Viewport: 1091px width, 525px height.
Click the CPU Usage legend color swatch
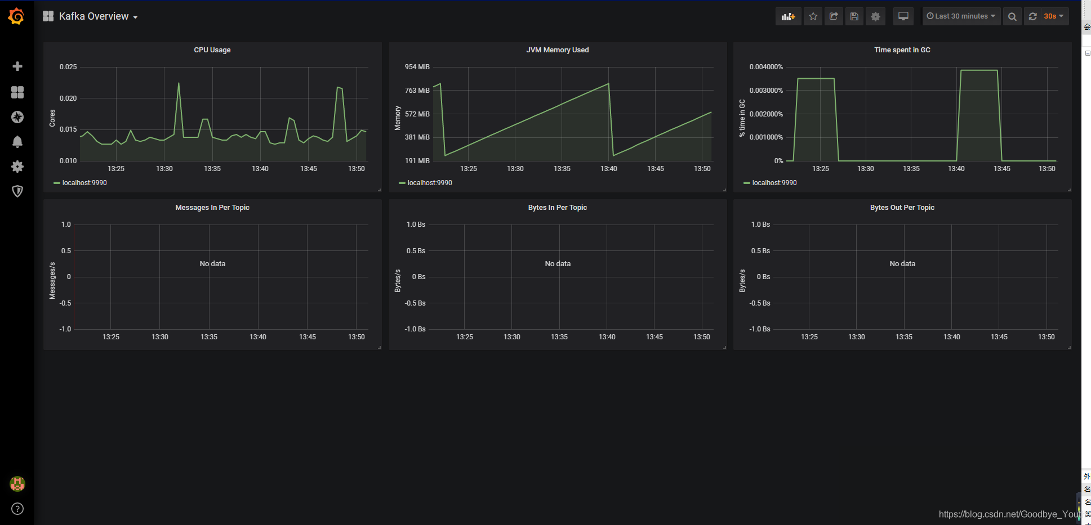click(57, 183)
